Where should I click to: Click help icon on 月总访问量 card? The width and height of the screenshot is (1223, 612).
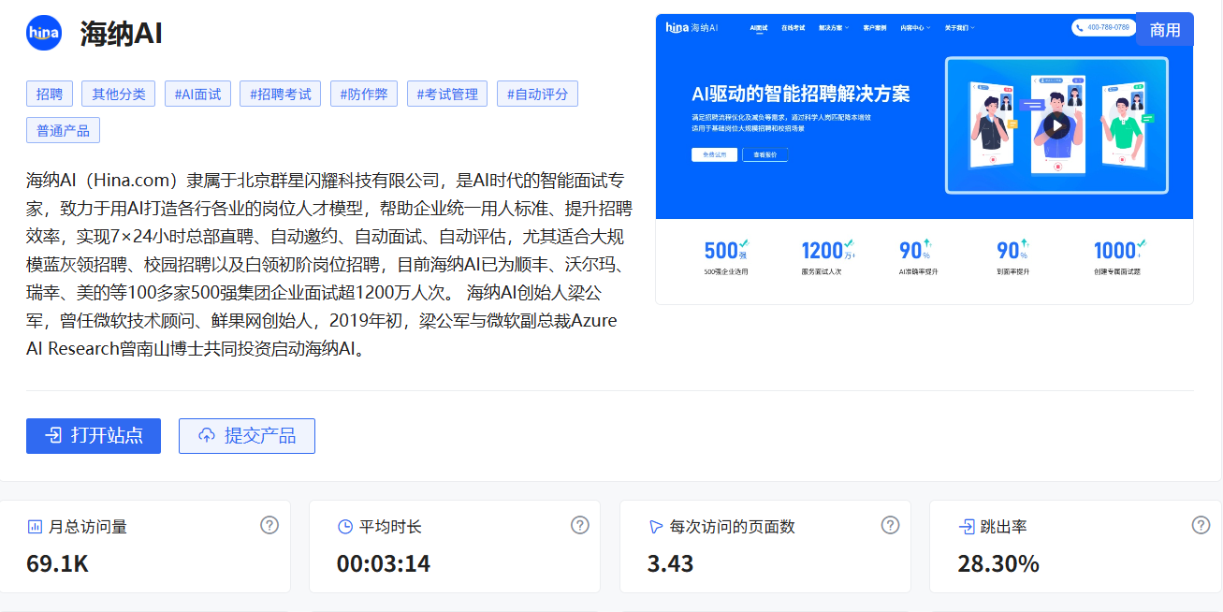pos(269,525)
